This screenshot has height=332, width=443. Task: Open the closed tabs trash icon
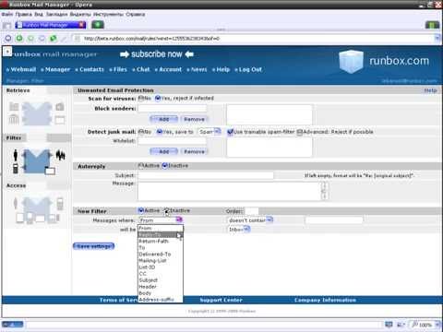pyautogui.click(x=432, y=25)
